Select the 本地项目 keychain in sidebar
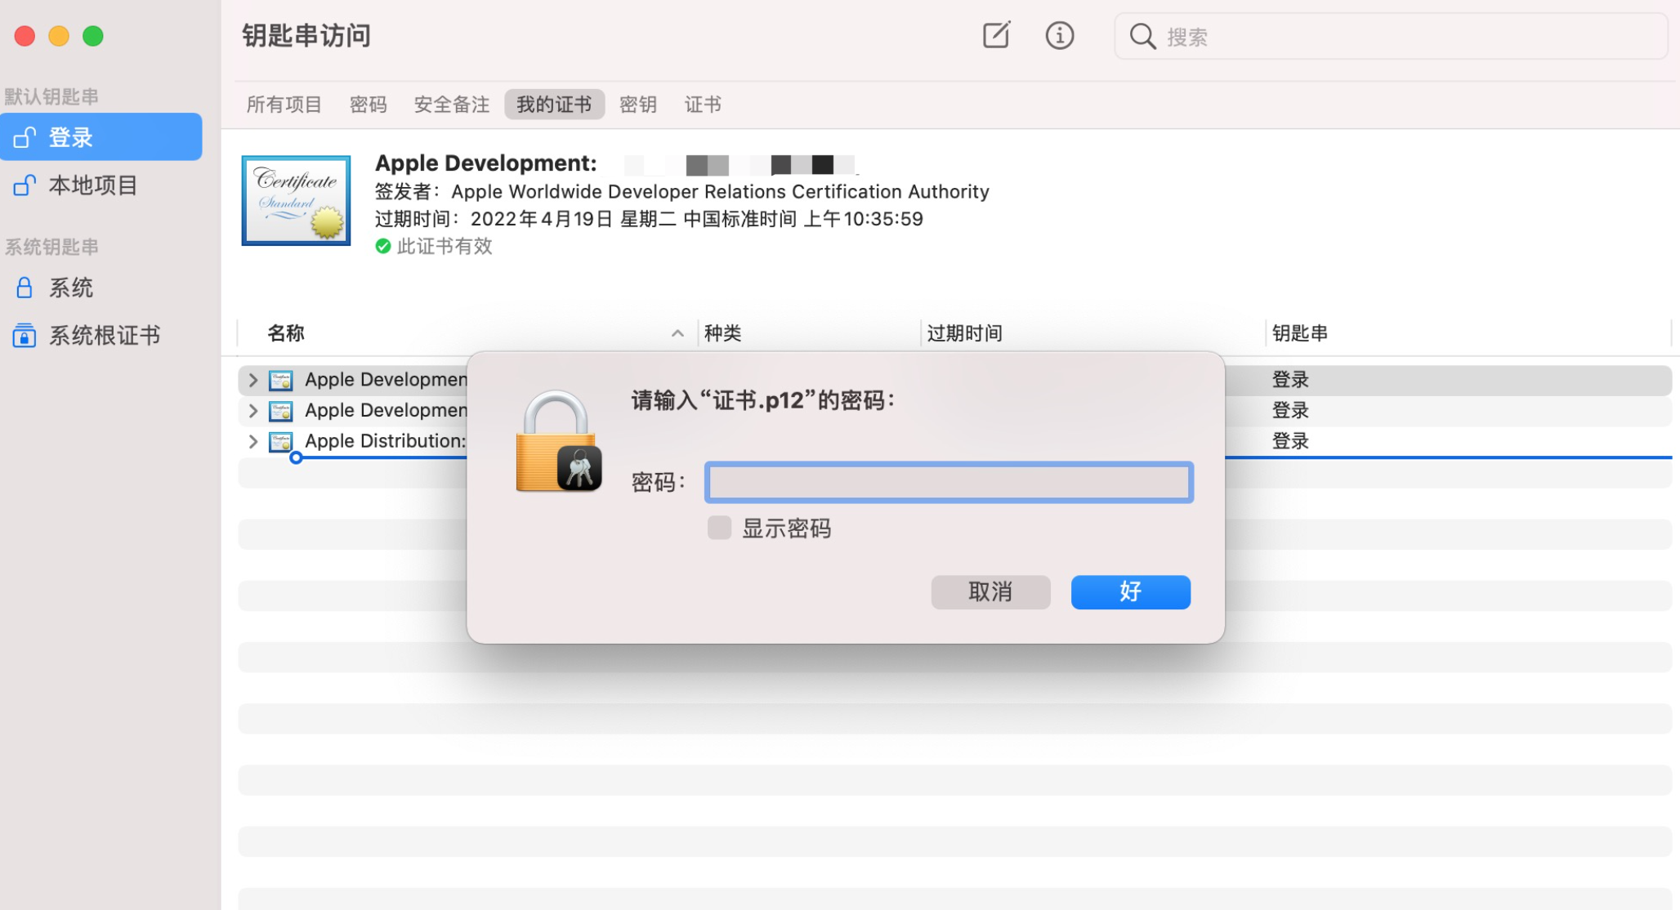Image resolution: width=1680 pixels, height=910 pixels. [92, 185]
